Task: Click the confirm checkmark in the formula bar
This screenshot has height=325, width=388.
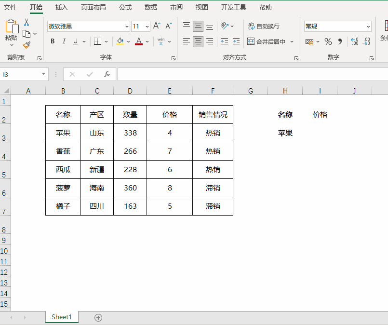Action: pos(90,74)
